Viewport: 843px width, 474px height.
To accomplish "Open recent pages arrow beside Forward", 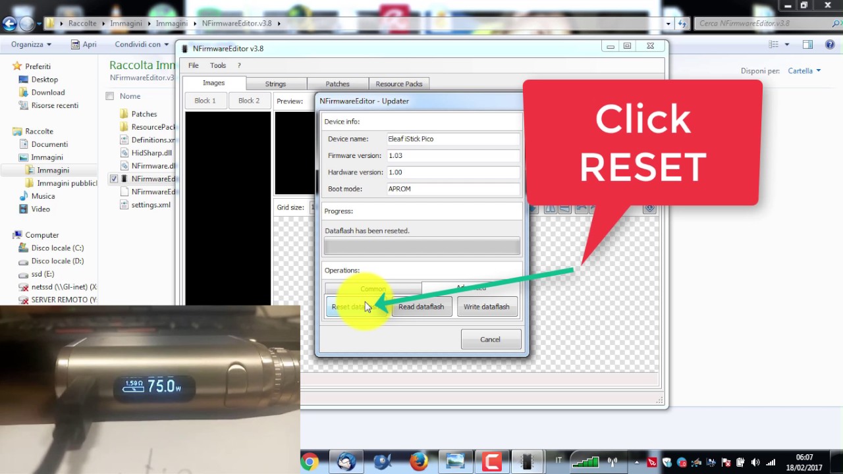I will tap(40, 24).
